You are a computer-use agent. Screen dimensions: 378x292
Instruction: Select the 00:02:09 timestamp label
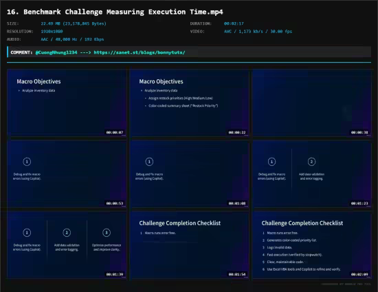coord(359,274)
